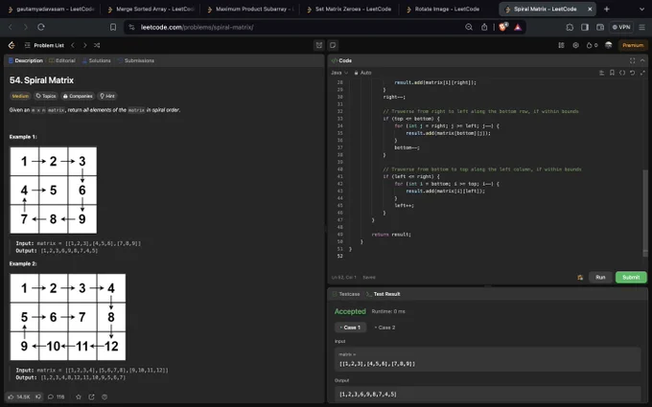652x407 pixels.
Task: Collapse the Code panel chevron
Action: [642, 60]
